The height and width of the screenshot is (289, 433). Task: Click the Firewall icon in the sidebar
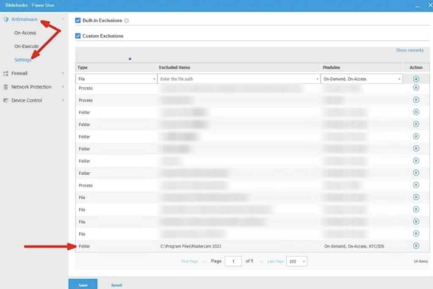[5, 74]
